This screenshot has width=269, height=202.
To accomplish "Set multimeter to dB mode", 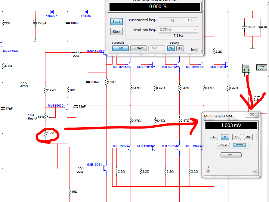I will pyautogui.click(x=248, y=137).
